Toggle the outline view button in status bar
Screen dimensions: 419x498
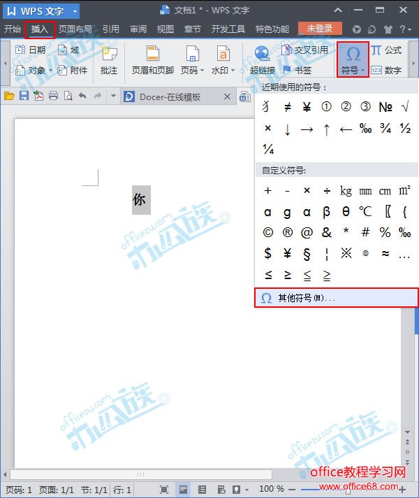[202, 490]
